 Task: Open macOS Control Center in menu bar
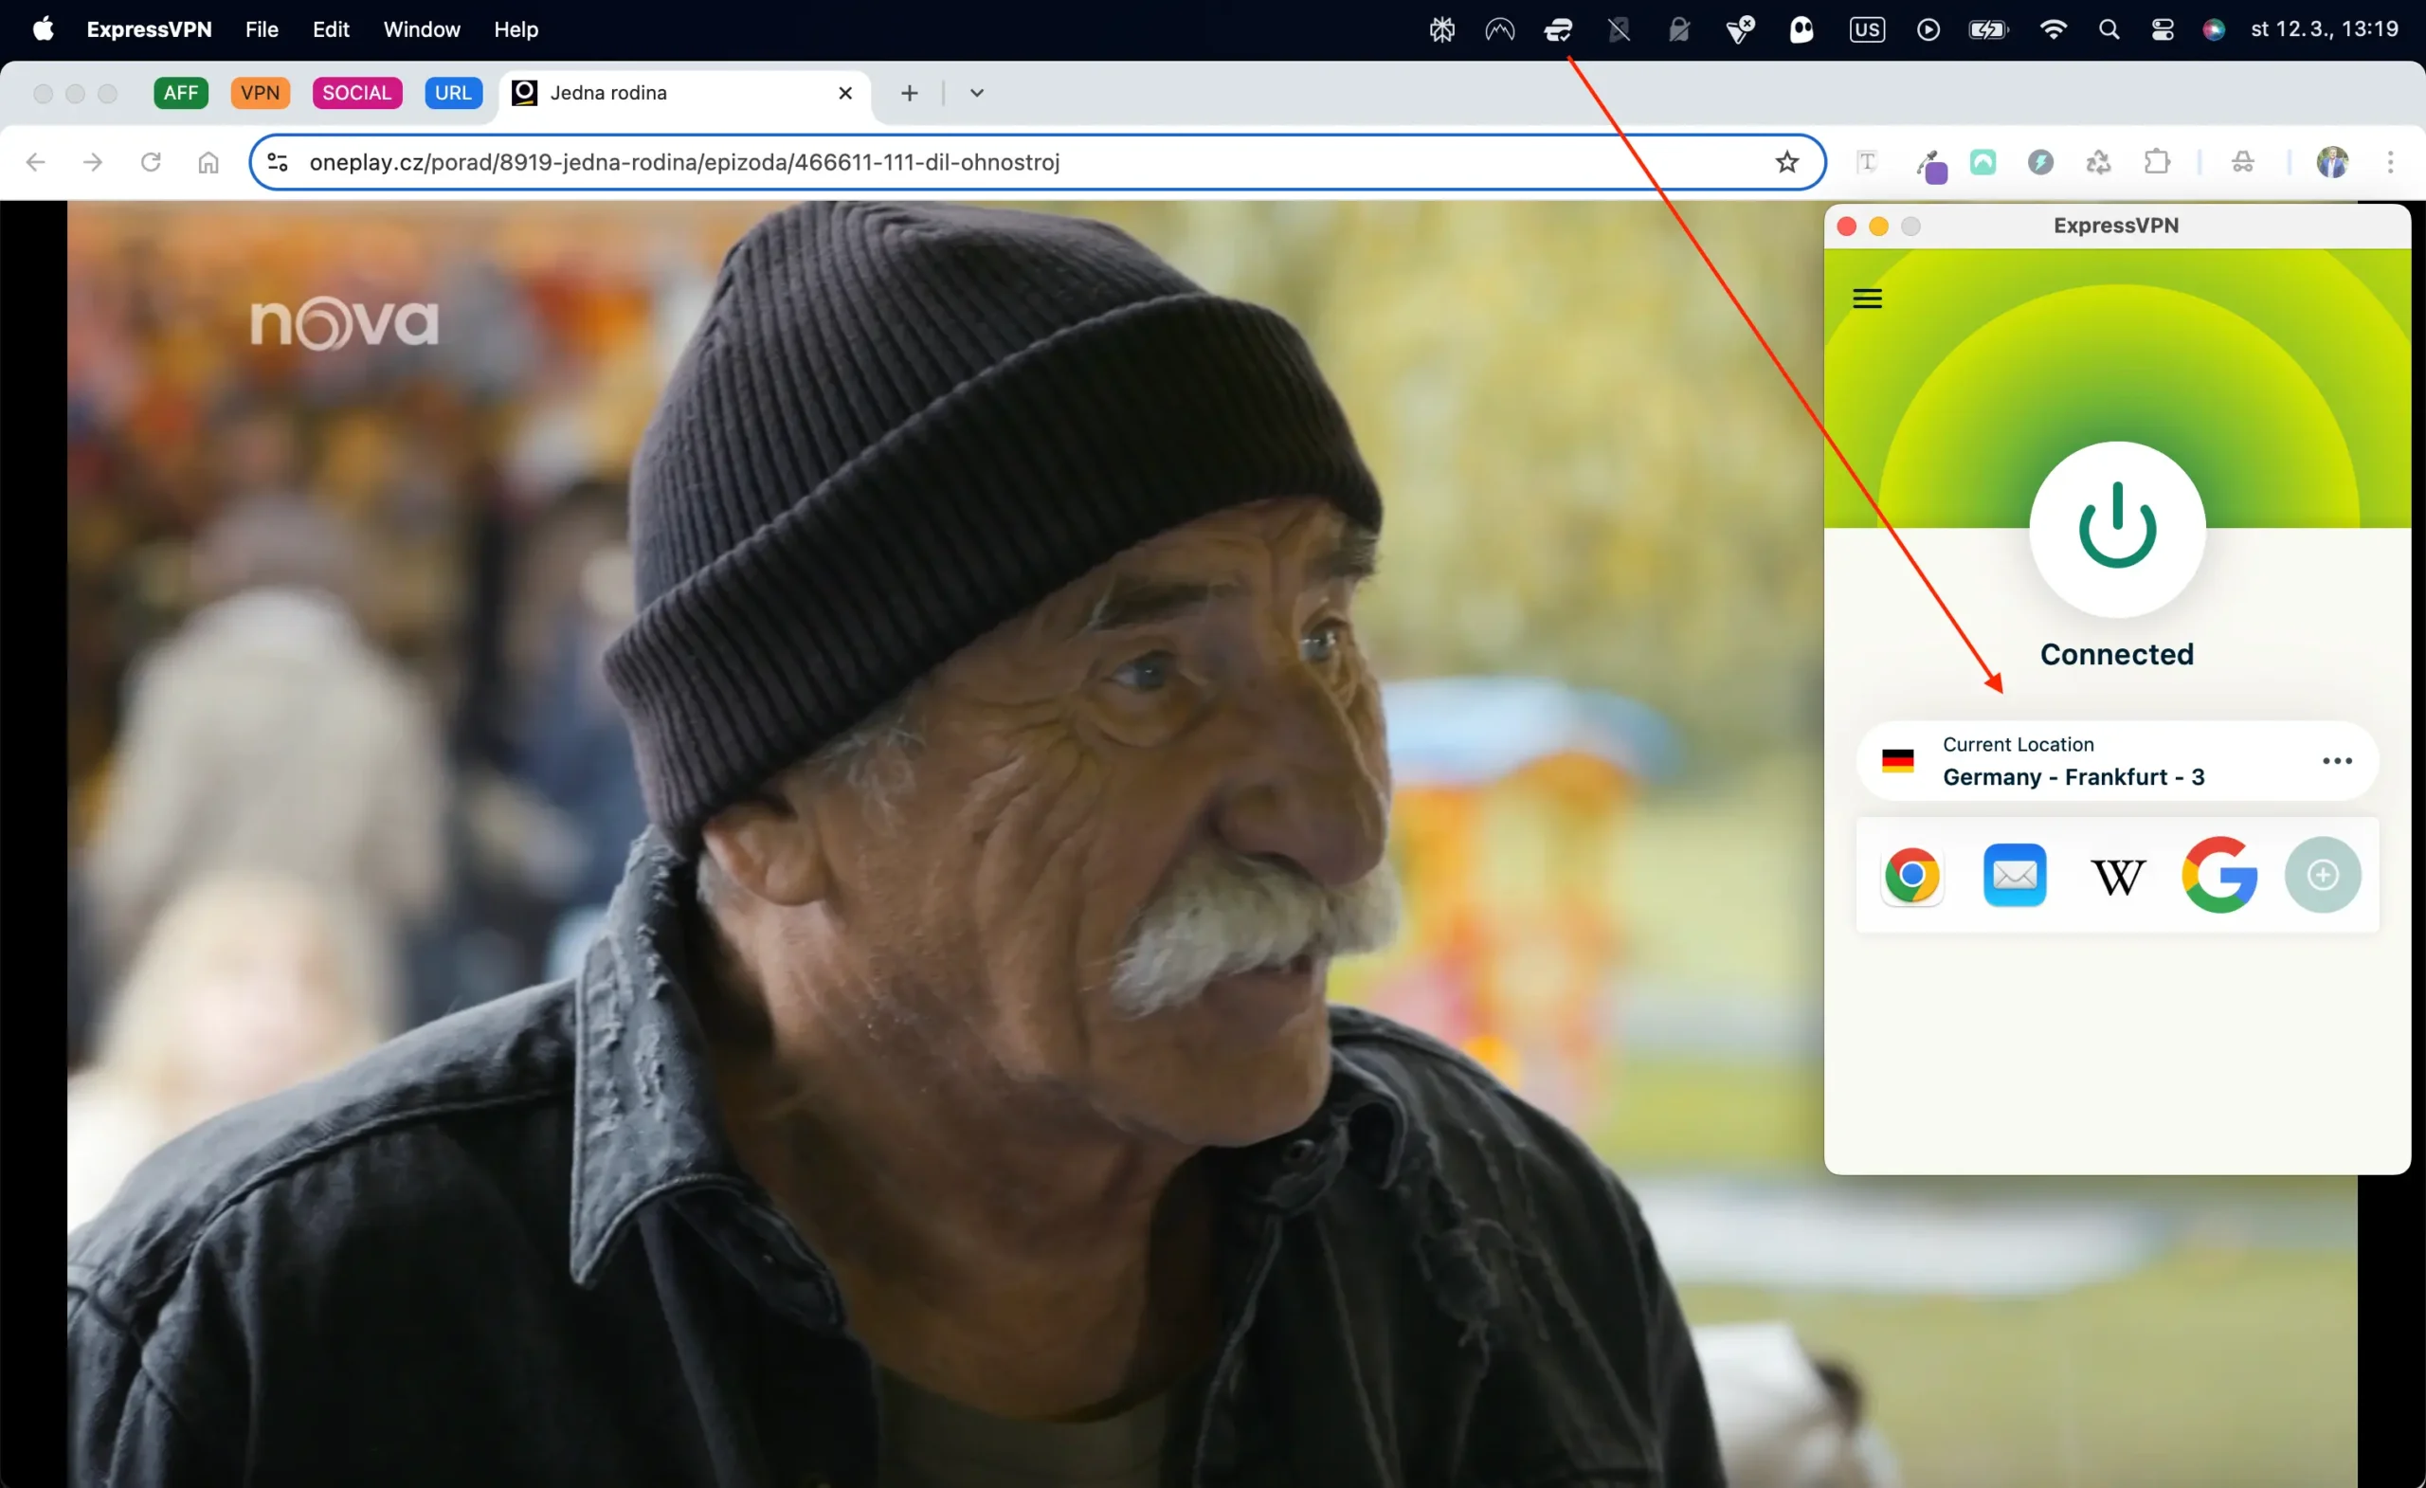(x=2163, y=29)
